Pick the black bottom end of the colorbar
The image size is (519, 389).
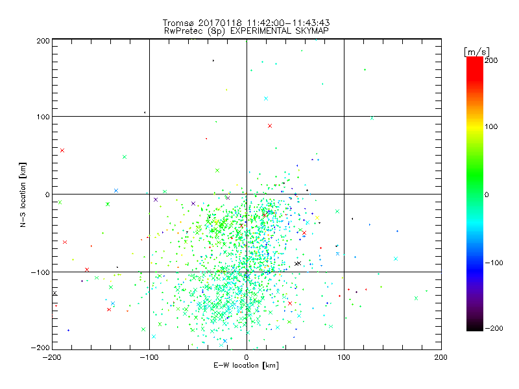point(475,326)
